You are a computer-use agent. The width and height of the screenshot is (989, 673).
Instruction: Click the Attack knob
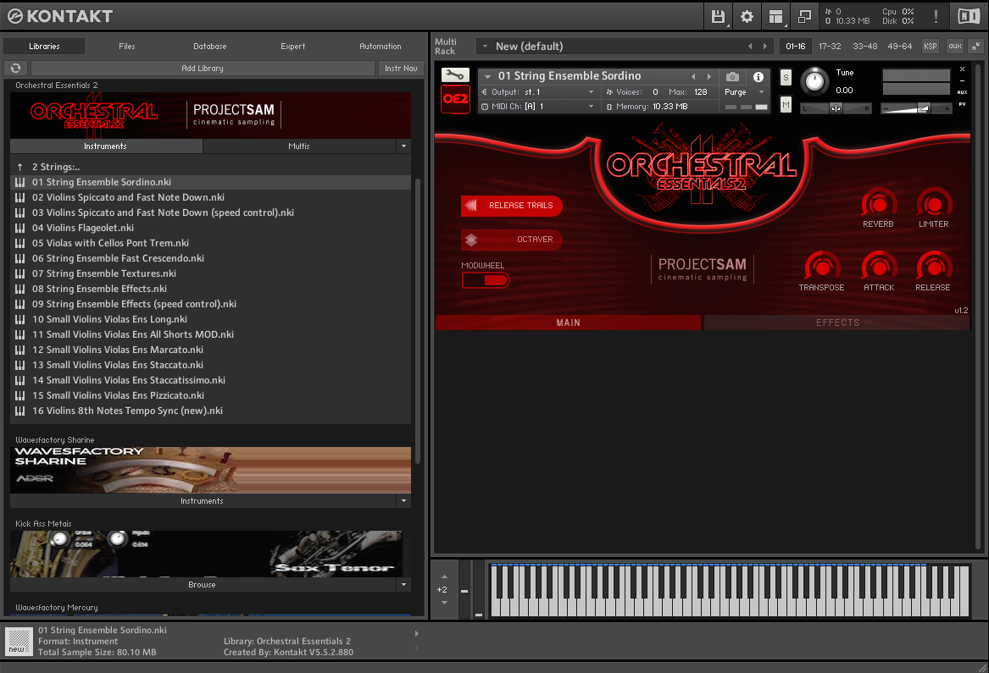tap(879, 267)
